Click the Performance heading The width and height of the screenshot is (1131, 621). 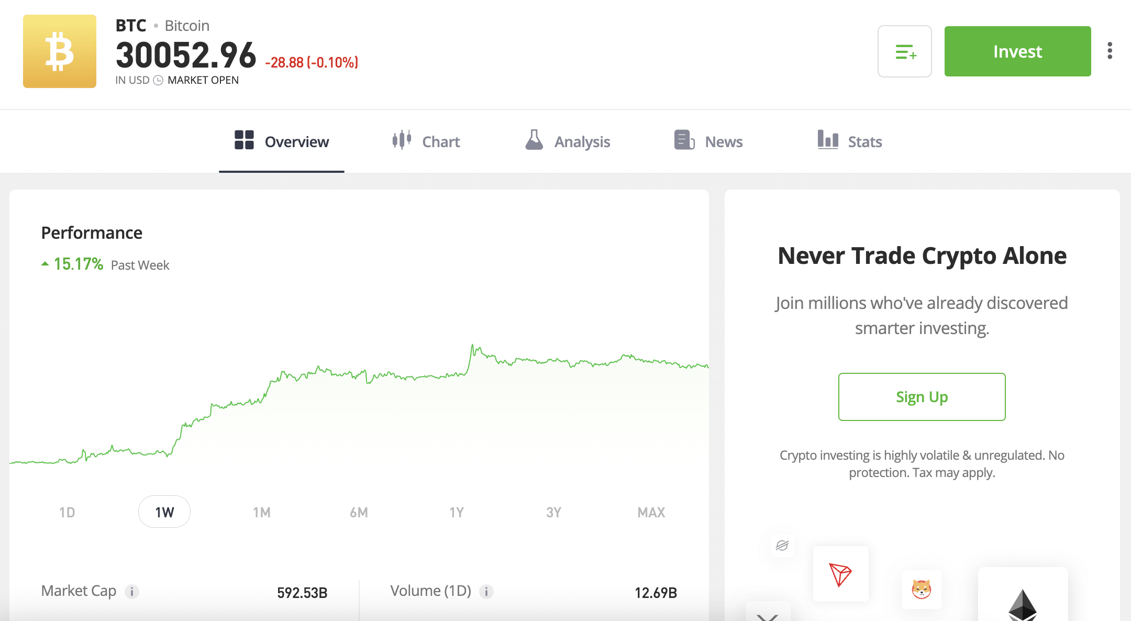(x=92, y=232)
